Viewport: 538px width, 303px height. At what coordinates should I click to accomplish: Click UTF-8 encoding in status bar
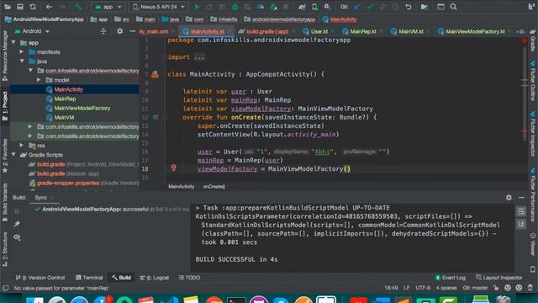[x=423, y=288]
